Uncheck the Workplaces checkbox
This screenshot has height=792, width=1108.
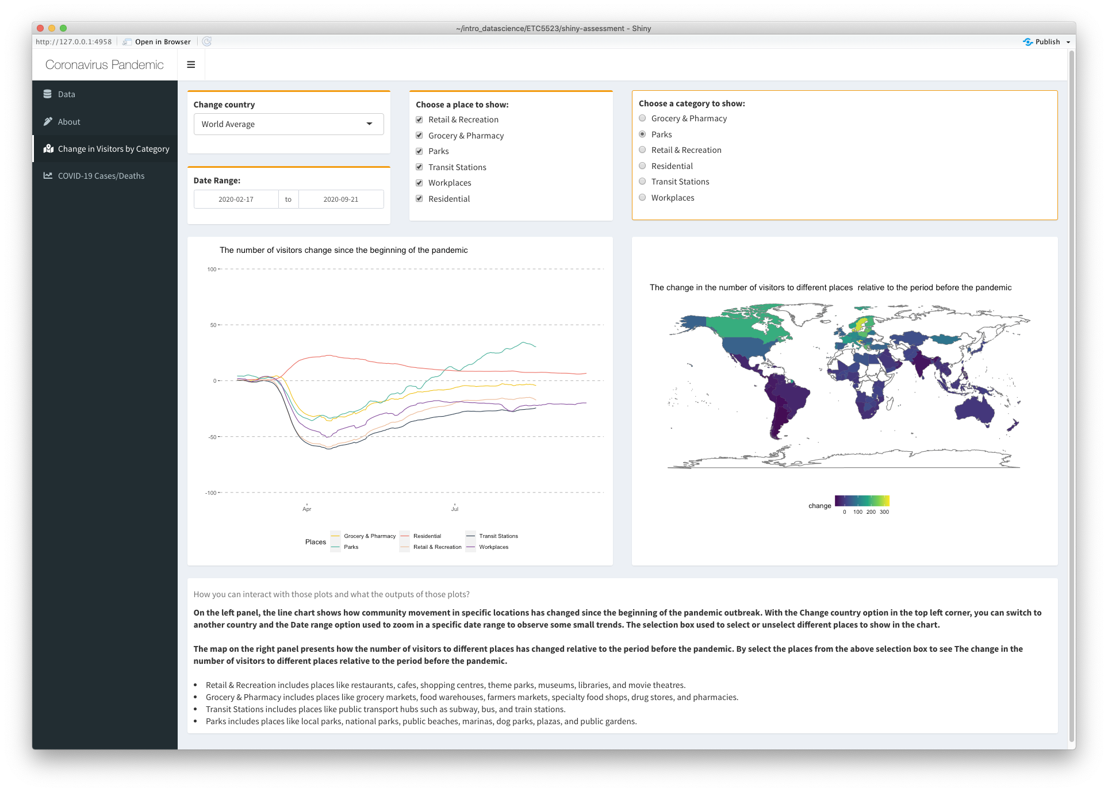[419, 183]
